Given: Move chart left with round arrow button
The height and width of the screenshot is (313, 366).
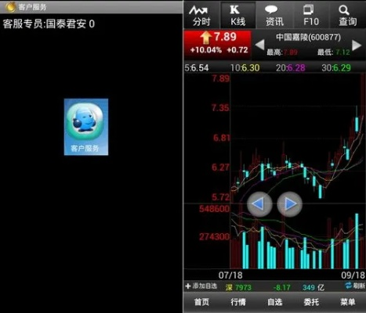Looking at the screenshot, I should point(259,204).
